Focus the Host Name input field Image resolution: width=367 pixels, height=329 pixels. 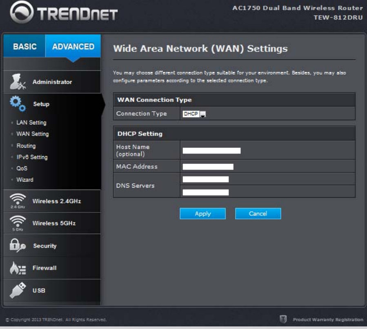(211, 151)
